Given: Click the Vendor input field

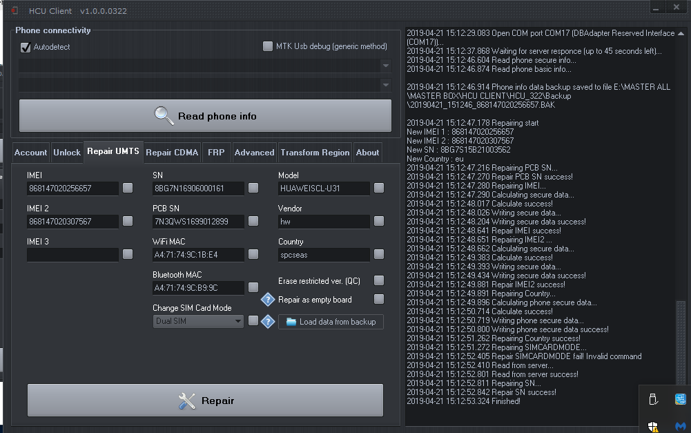Looking at the screenshot, I should [x=324, y=222].
